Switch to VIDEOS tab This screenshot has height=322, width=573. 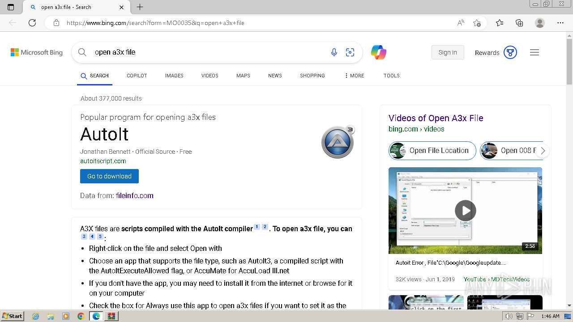[x=210, y=76]
